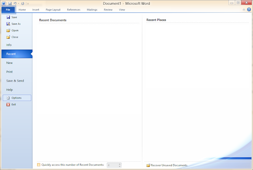
Task: Switch to the Insert tab
Action: click(x=36, y=9)
